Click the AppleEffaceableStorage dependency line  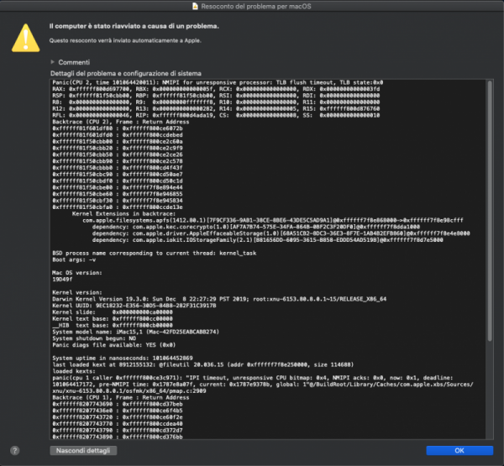281,233
